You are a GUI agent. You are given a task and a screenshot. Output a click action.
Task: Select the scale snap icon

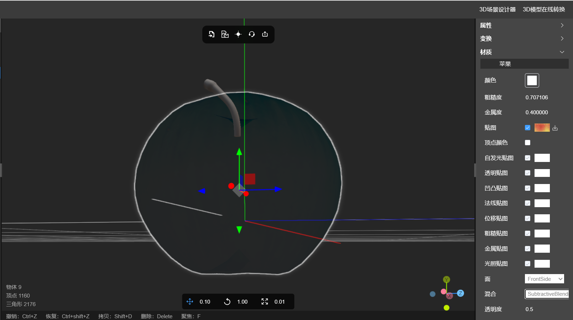pos(265,301)
